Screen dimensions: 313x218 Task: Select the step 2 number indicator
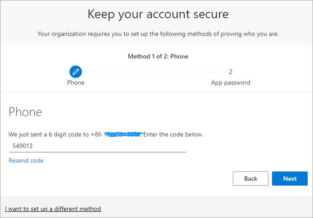(x=231, y=72)
